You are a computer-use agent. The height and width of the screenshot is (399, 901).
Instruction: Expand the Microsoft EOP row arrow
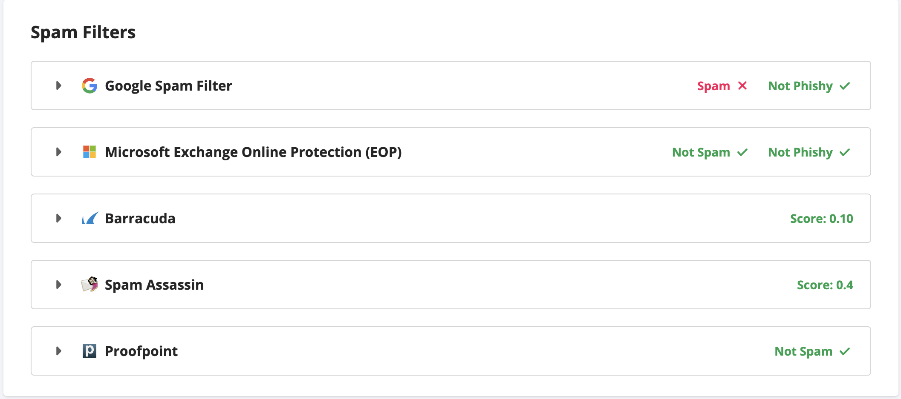tap(59, 152)
